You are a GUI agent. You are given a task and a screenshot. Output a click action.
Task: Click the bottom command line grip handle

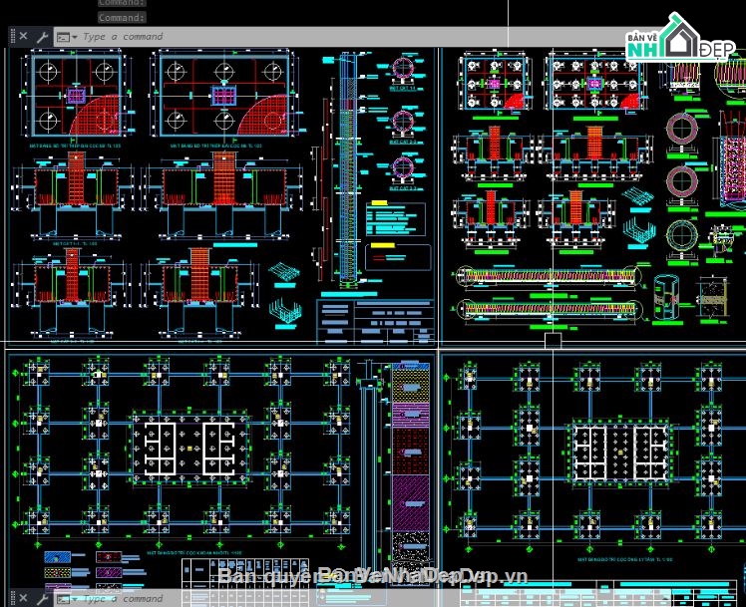10,598
